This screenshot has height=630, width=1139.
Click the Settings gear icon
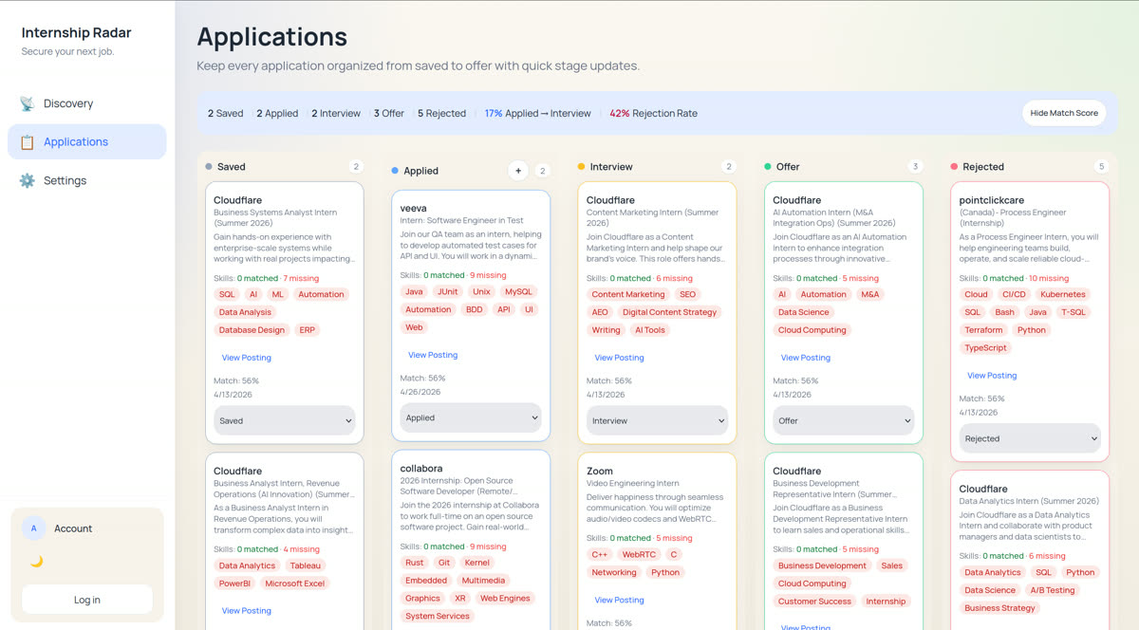[27, 180]
